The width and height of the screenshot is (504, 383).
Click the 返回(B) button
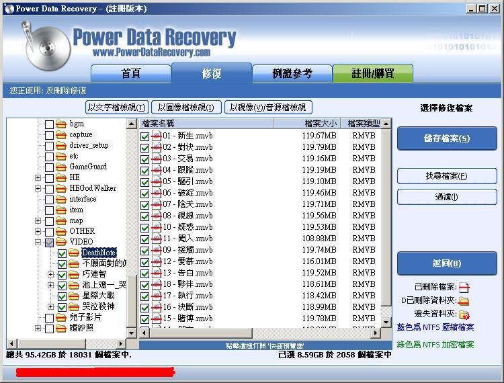447,263
